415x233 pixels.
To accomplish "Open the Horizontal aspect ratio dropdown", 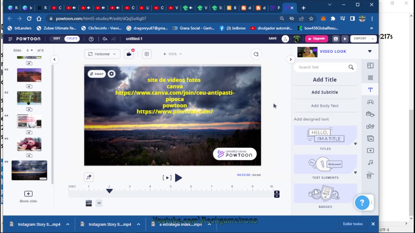I will (102, 54).
